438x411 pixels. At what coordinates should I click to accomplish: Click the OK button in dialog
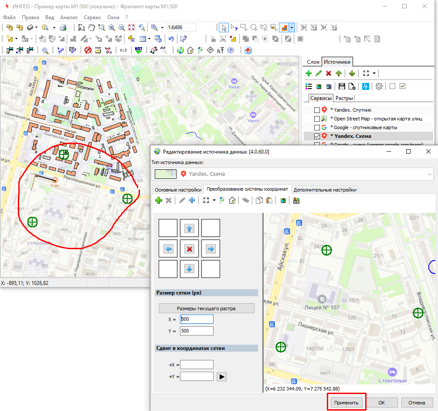coord(382,403)
